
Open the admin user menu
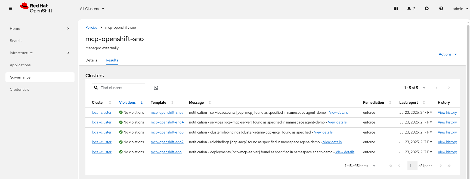pos(460,9)
